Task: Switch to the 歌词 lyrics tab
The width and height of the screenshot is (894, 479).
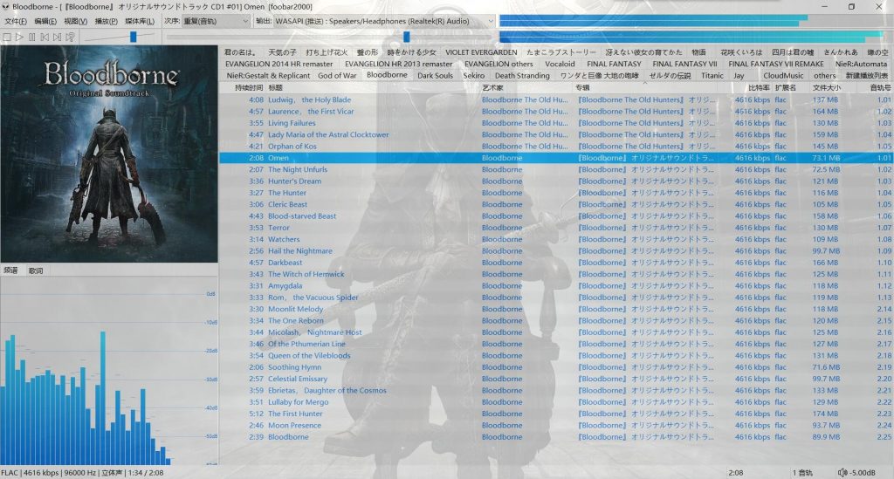Action: coord(36,270)
